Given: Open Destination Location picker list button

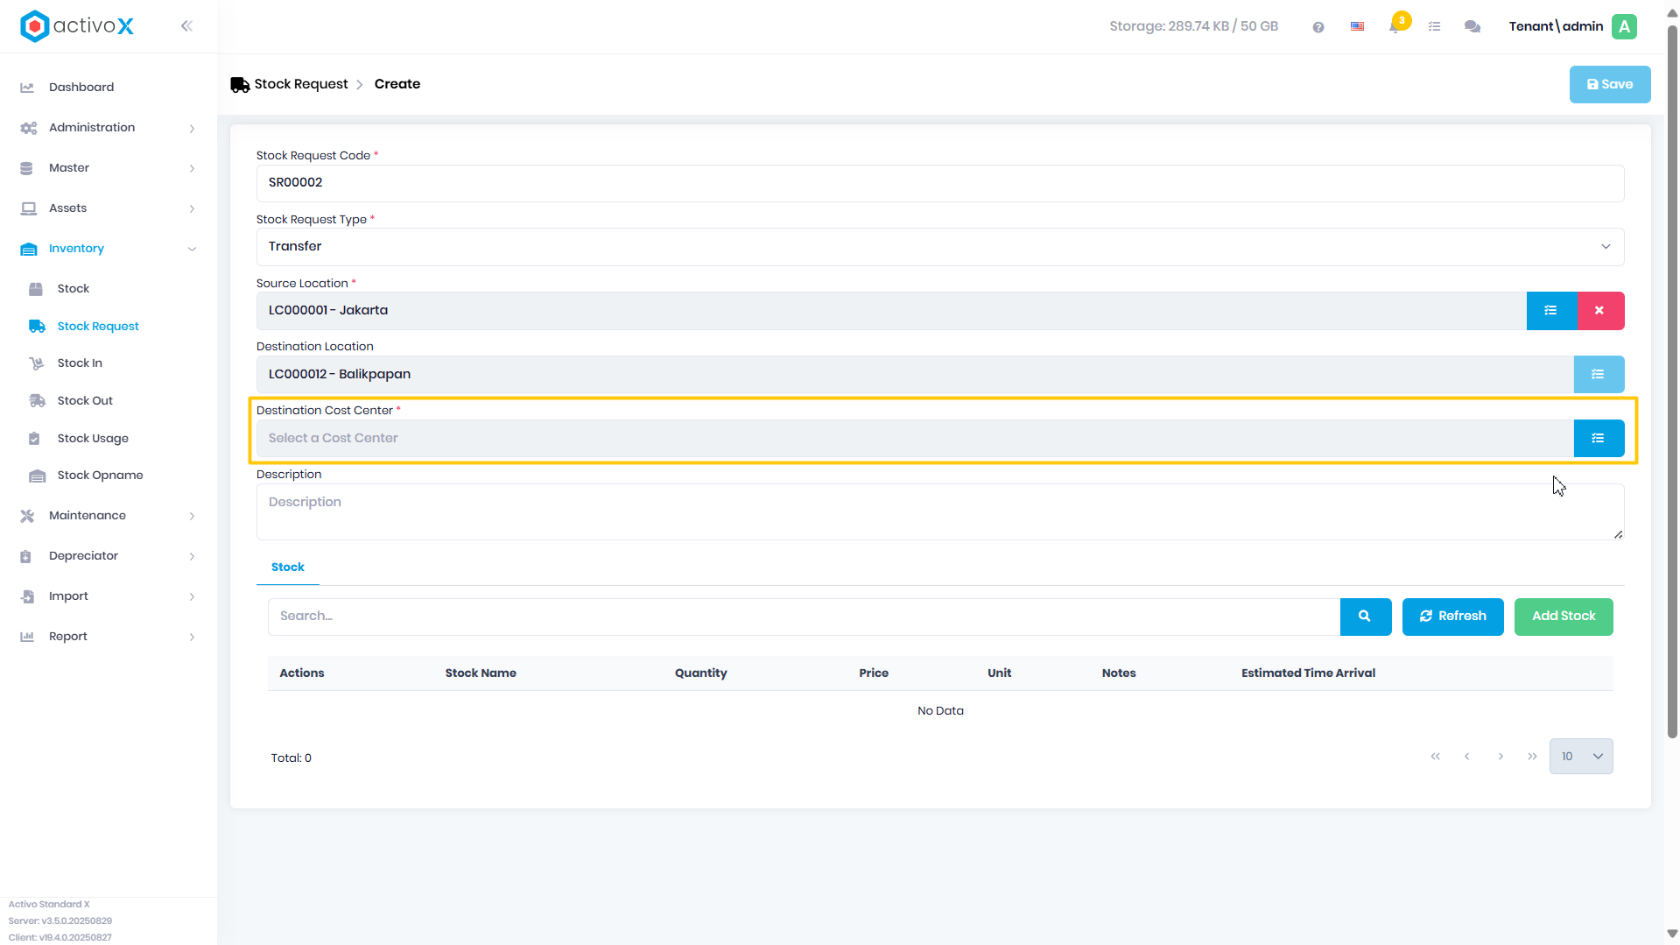Looking at the screenshot, I should [1598, 375].
